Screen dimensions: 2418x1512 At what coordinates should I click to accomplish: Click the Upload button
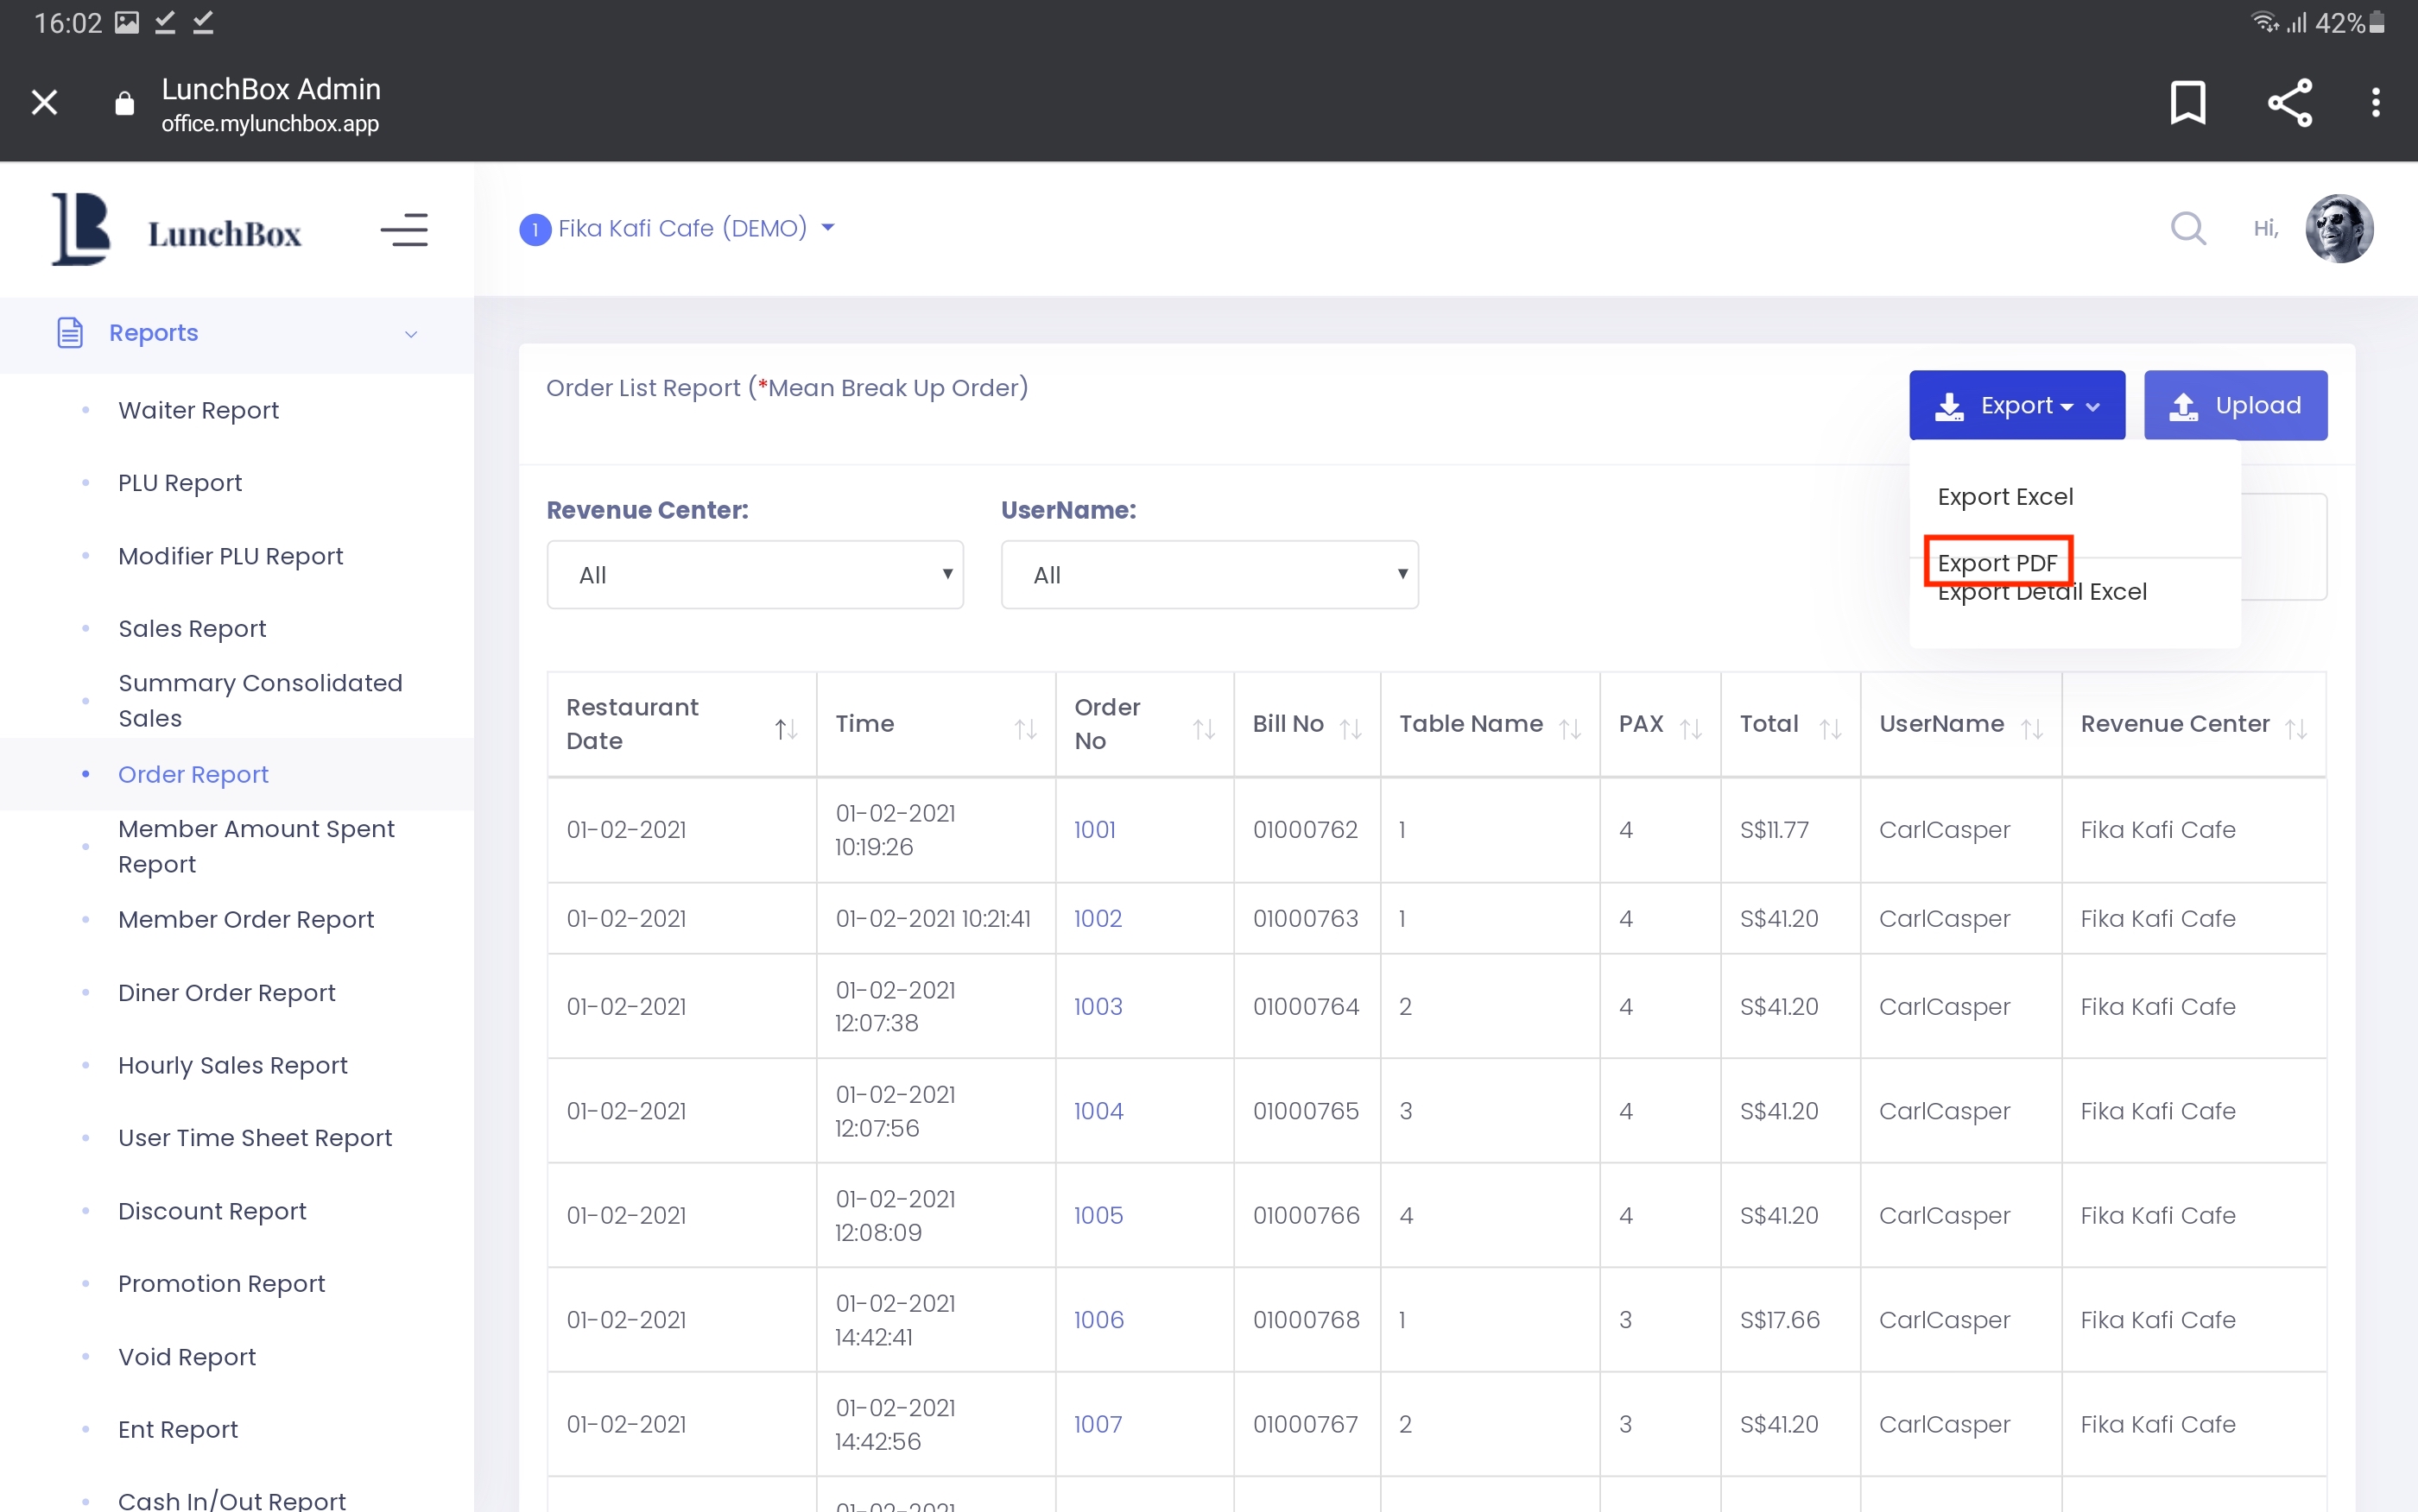coord(2235,405)
